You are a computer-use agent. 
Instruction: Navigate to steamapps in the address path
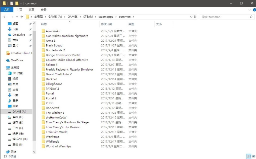pyautogui.click(x=106, y=17)
